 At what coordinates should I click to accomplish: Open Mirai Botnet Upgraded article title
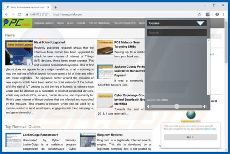click(49, 42)
